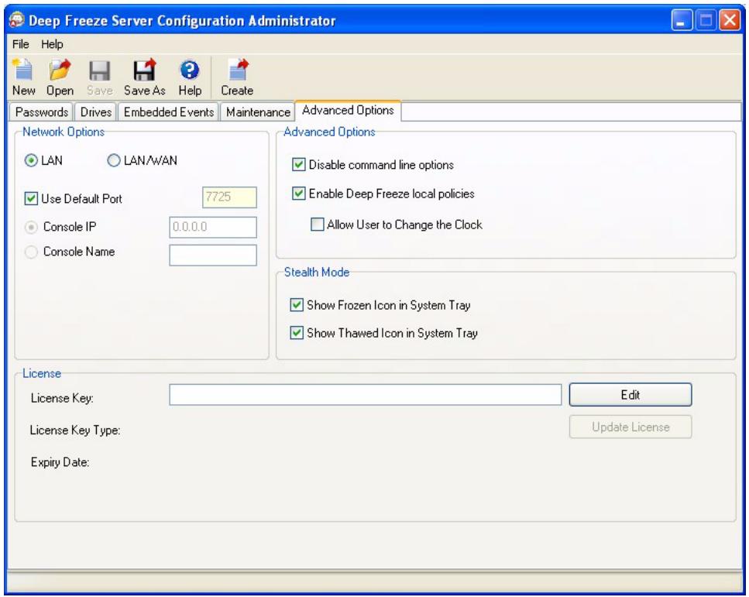Click the Deep Freeze bear title icon
749x597 pixels.
[x=17, y=20]
